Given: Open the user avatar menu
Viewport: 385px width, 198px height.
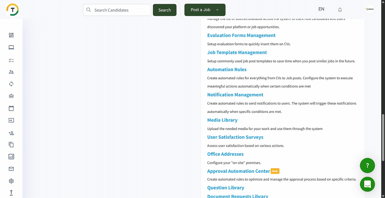Looking at the screenshot, I should [369, 9].
